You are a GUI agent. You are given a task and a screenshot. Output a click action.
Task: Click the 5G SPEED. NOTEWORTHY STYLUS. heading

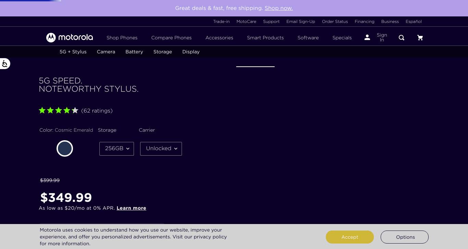pyautogui.click(x=89, y=85)
